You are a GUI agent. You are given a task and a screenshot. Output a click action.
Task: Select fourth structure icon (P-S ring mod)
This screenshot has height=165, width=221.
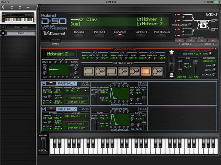[123, 71]
